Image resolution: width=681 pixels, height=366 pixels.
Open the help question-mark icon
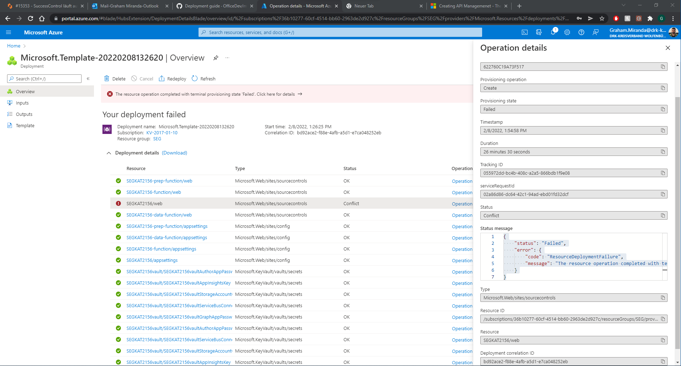click(x=581, y=32)
